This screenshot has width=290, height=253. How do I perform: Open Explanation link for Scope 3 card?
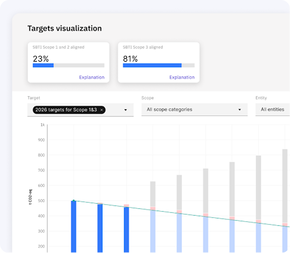[x=182, y=77]
